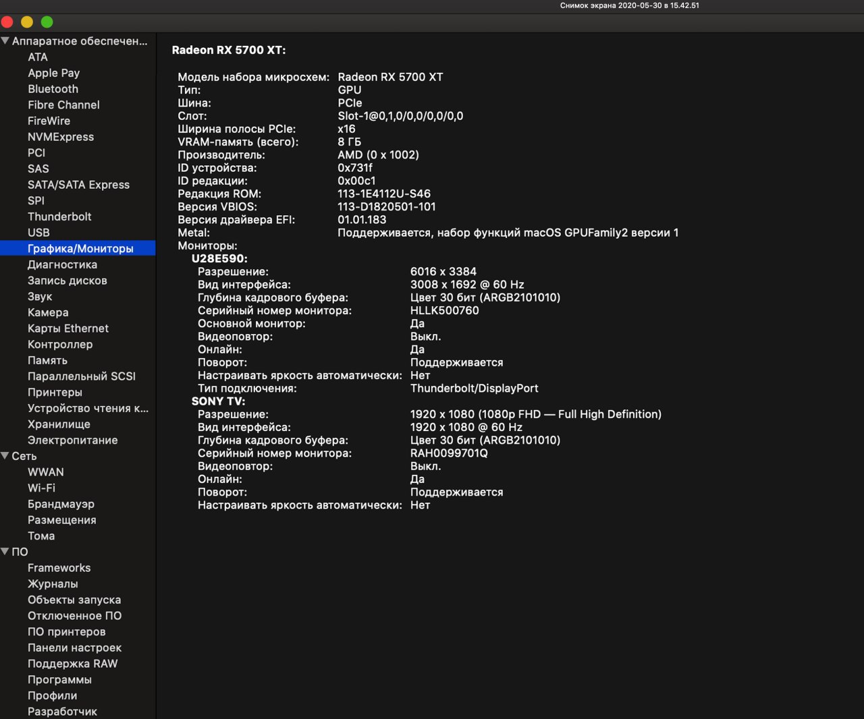Open Отключенное ПО sidebar item

point(74,616)
